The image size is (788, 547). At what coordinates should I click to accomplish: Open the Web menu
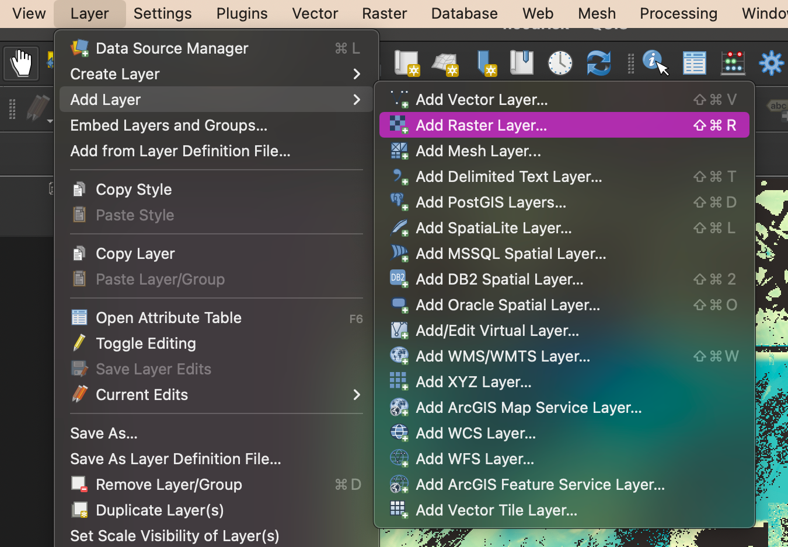coord(538,13)
